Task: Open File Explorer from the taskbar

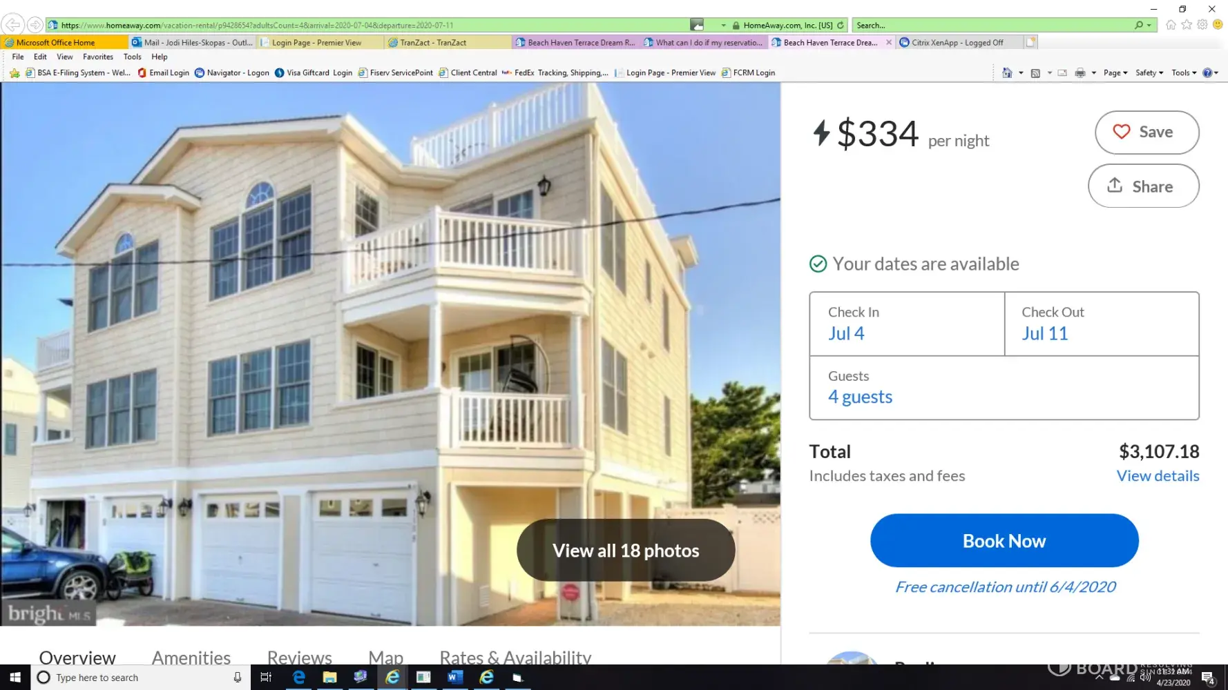Action: pyautogui.click(x=329, y=678)
